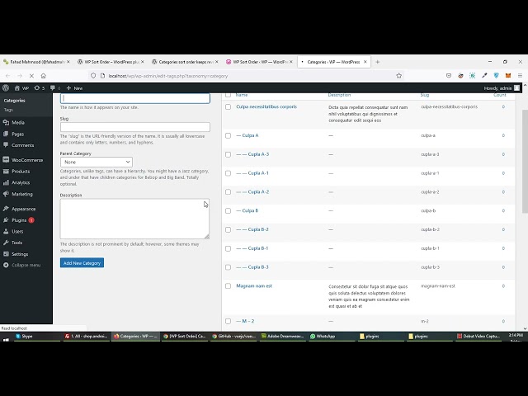Open Tags submenu item in sidebar
Viewport: 528px width, 396px height.
[8, 110]
